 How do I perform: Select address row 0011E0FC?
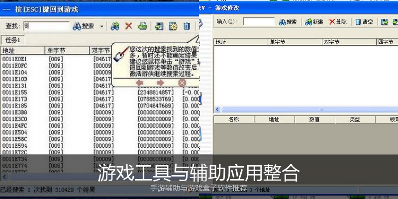click(15, 66)
